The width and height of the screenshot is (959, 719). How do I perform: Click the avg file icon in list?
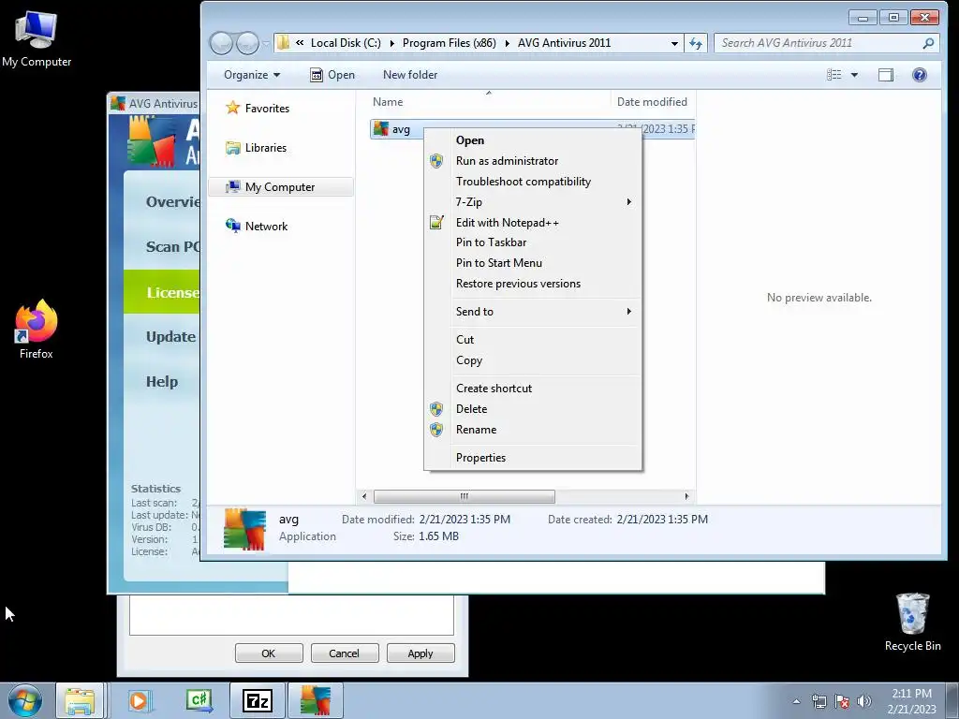pos(381,129)
